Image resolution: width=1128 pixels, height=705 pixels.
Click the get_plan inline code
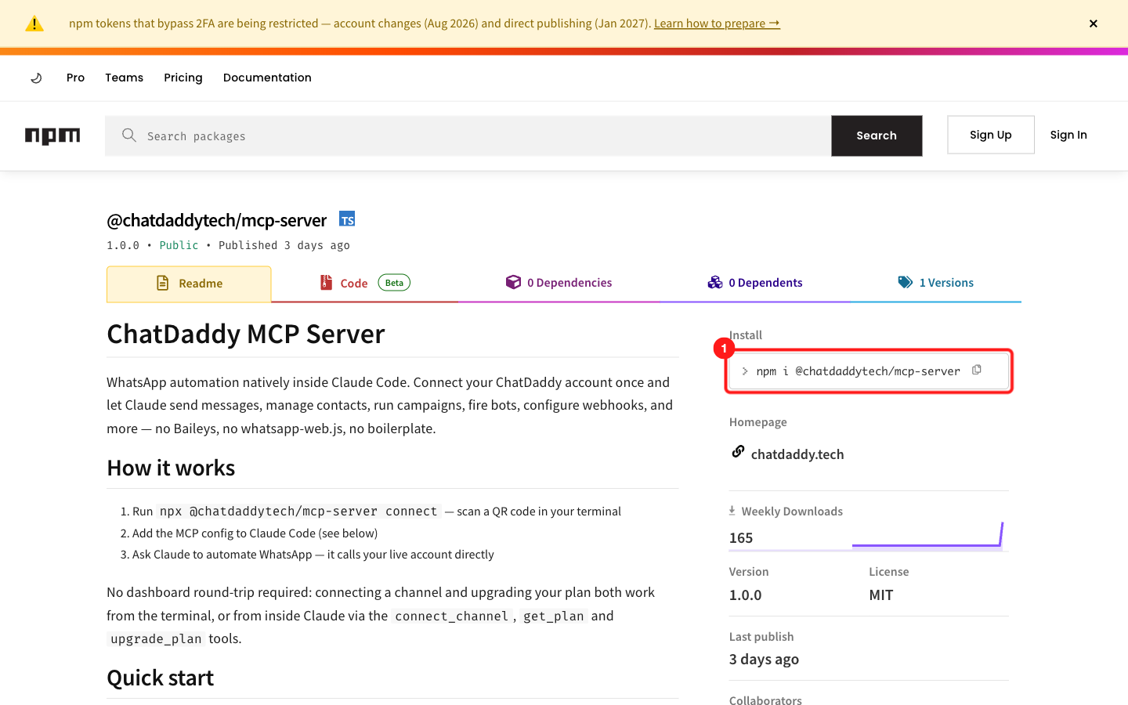[x=554, y=616]
